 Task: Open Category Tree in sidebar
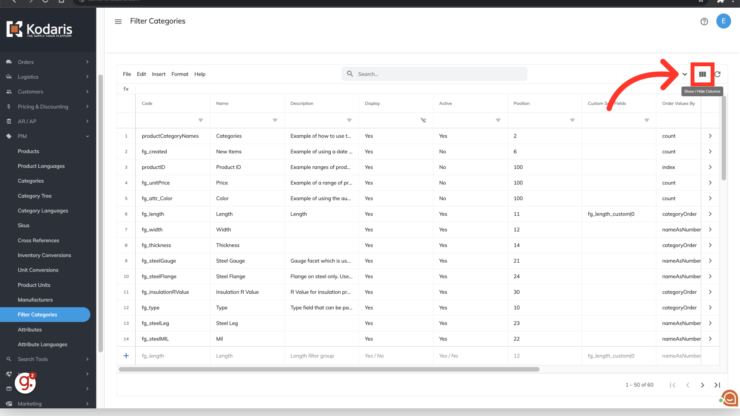pos(35,196)
